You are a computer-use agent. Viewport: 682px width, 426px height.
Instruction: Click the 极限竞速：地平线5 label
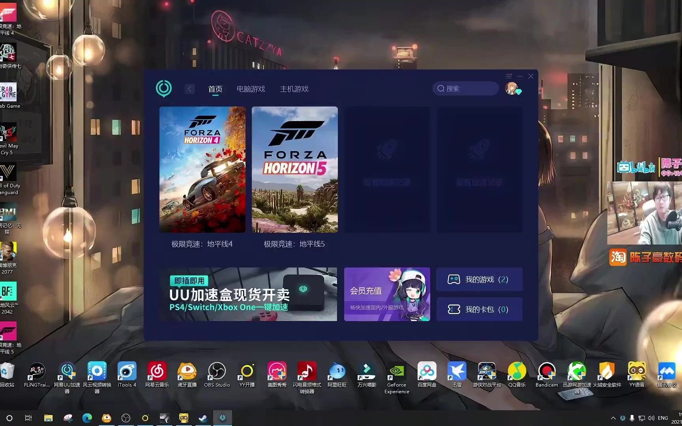[294, 244]
